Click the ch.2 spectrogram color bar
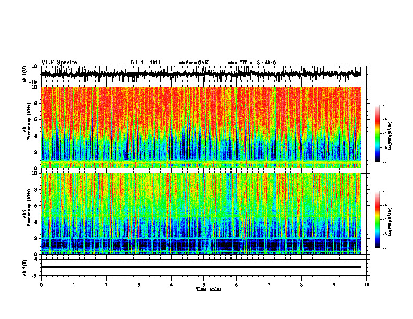The image size is (413, 319). [378, 219]
